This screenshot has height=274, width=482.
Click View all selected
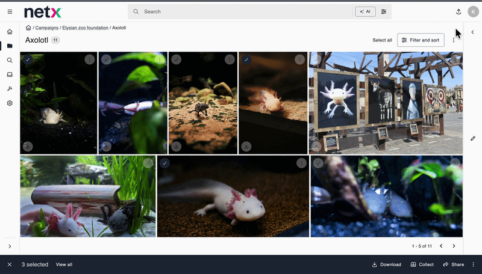click(x=64, y=264)
